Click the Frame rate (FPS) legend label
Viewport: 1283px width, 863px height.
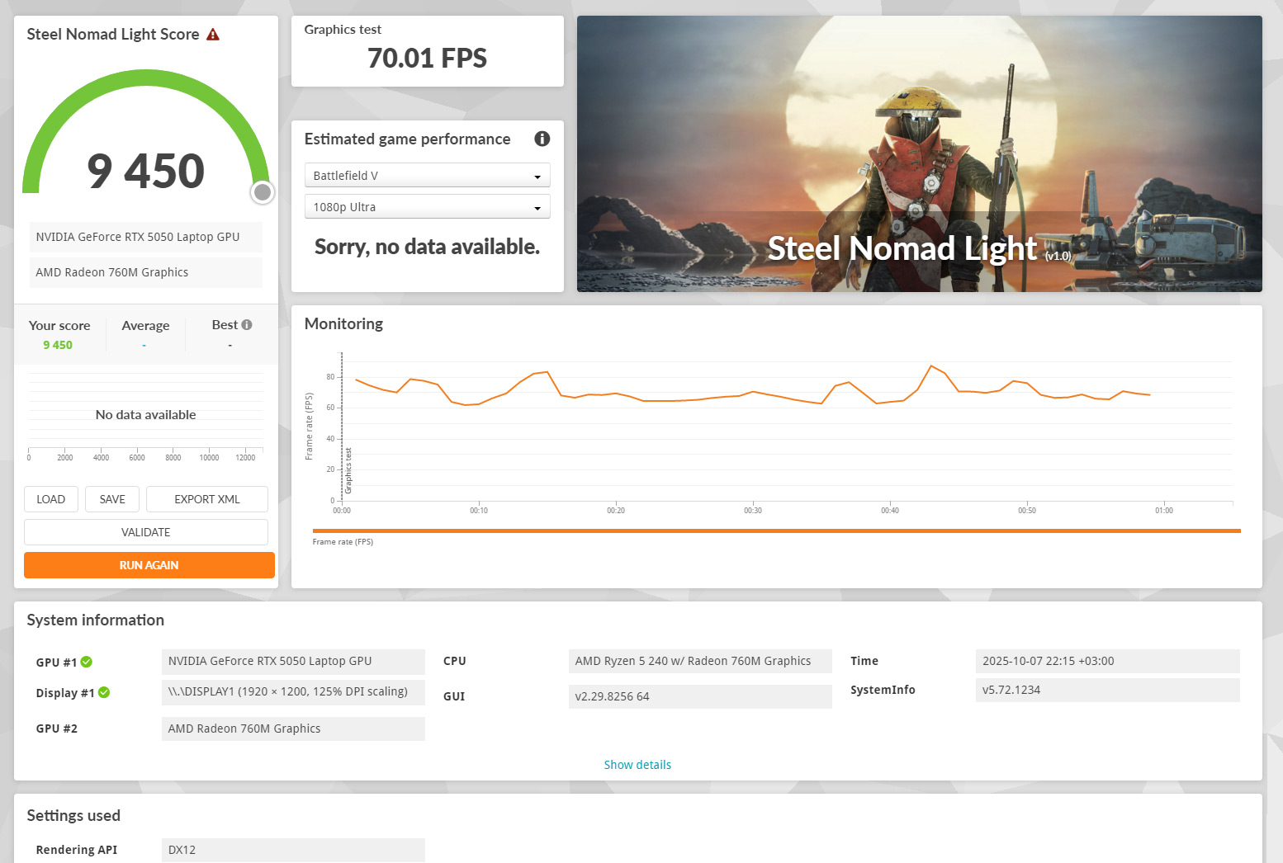[343, 542]
